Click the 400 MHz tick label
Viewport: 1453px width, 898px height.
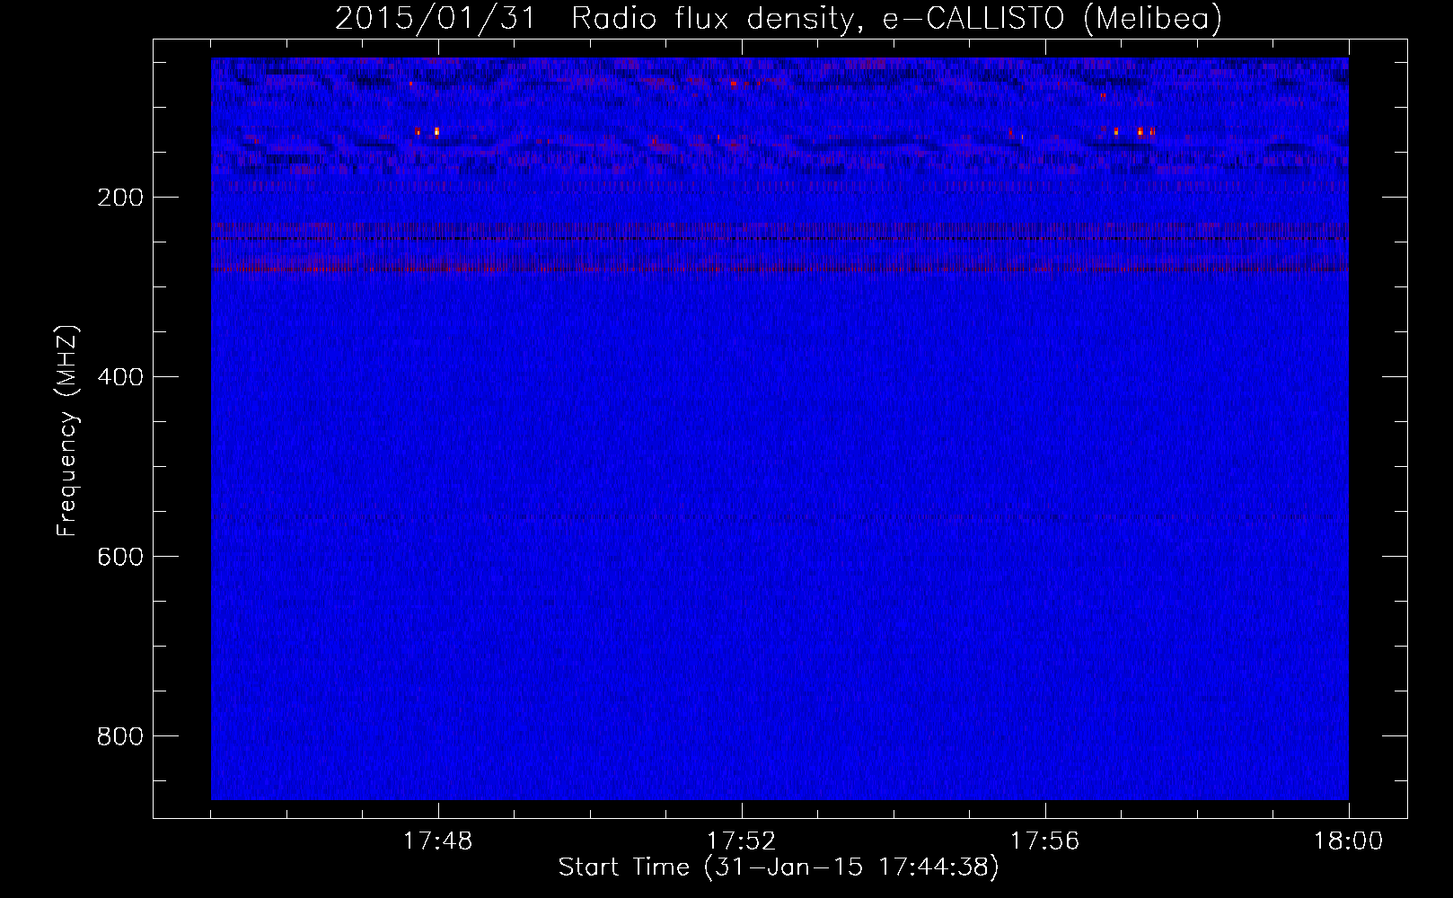[120, 377]
